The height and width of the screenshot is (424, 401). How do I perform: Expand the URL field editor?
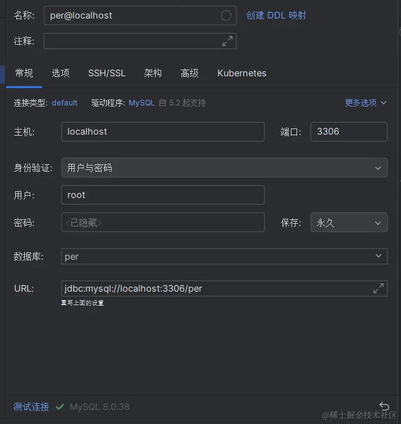pyautogui.click(x=379, y=288)
